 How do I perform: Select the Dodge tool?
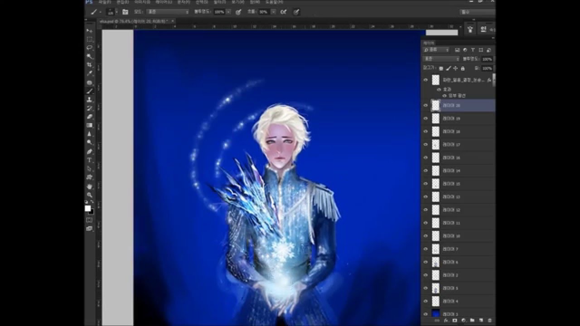(x=89, y=143)
